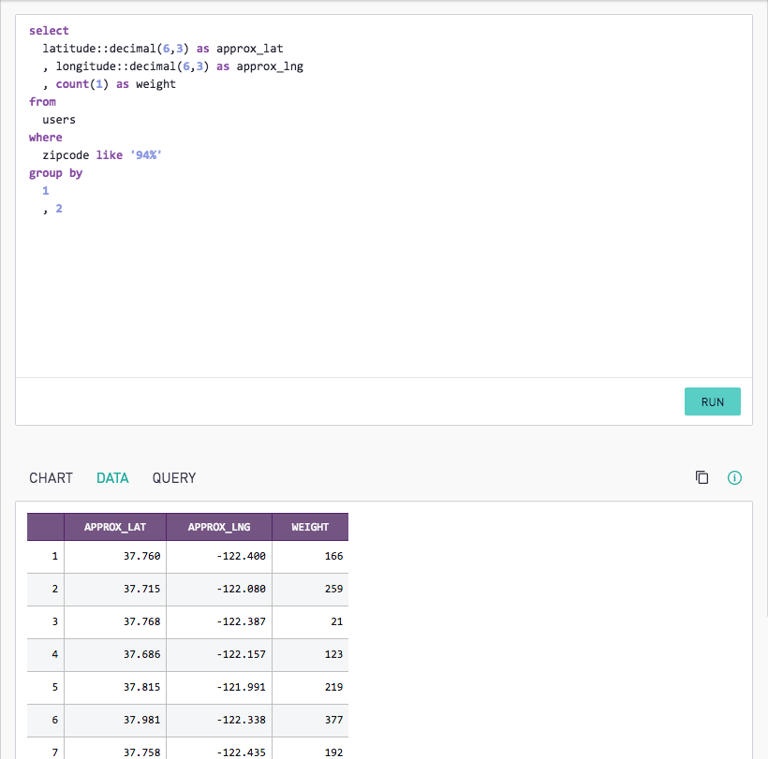Select longitude cell -122.157
The height and width of the screenshot is (759, 768).
tap(219, 654)
